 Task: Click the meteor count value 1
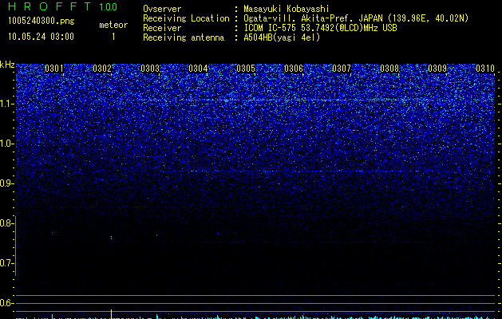click(x=113, y=37)
